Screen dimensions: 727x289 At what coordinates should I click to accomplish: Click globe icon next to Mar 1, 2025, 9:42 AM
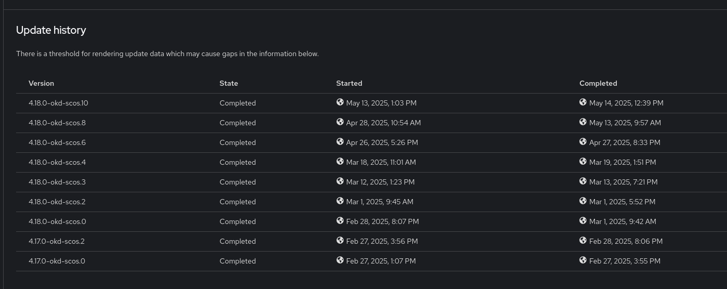click(x=583, y=221)
